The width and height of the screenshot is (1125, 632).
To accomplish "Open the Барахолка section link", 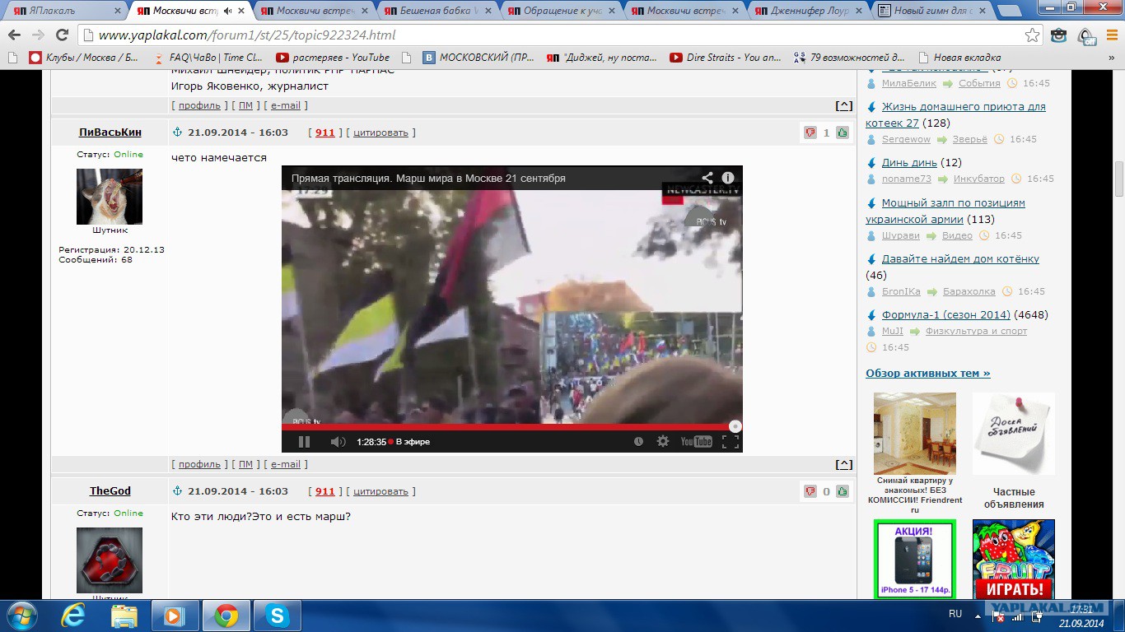I will coord(969,291).
